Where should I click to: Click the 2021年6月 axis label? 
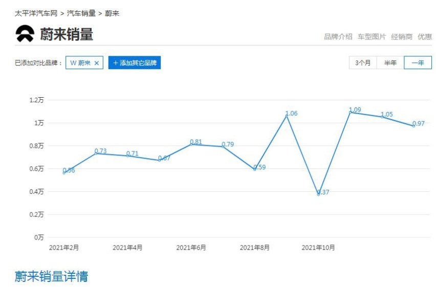[191, 247]
